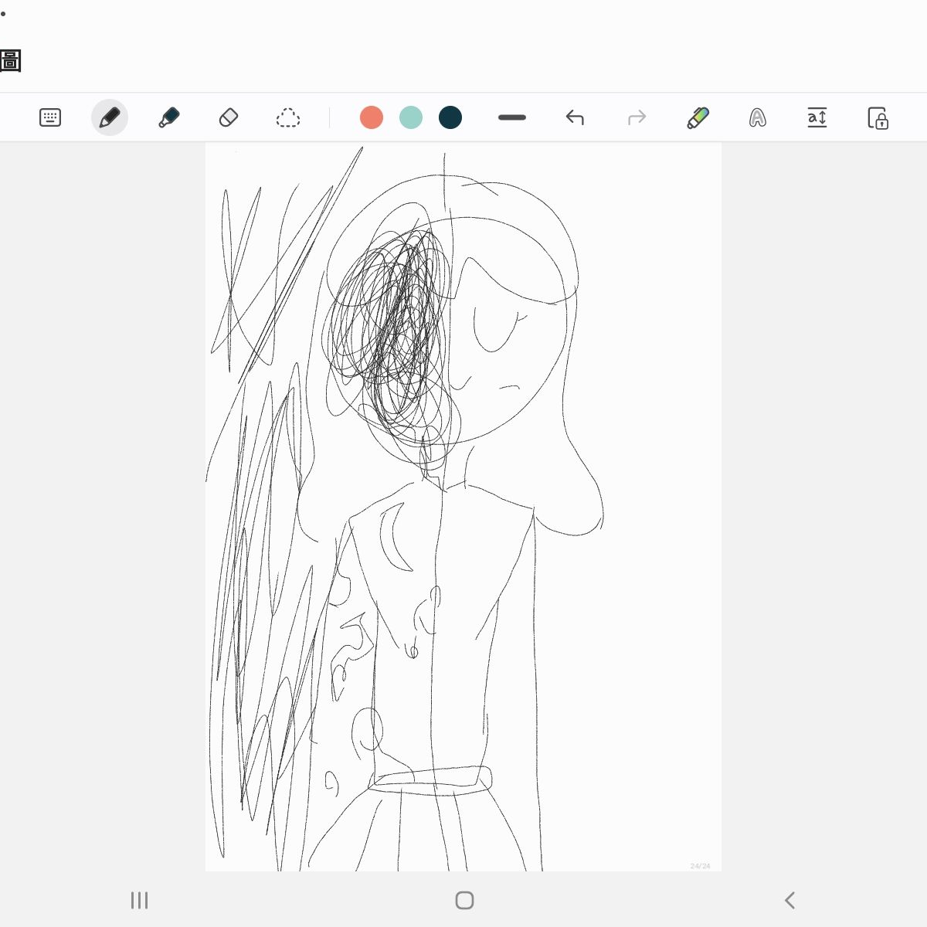Go to Android home screen
This screenshot has width=927, height=927.
[464, 900]
